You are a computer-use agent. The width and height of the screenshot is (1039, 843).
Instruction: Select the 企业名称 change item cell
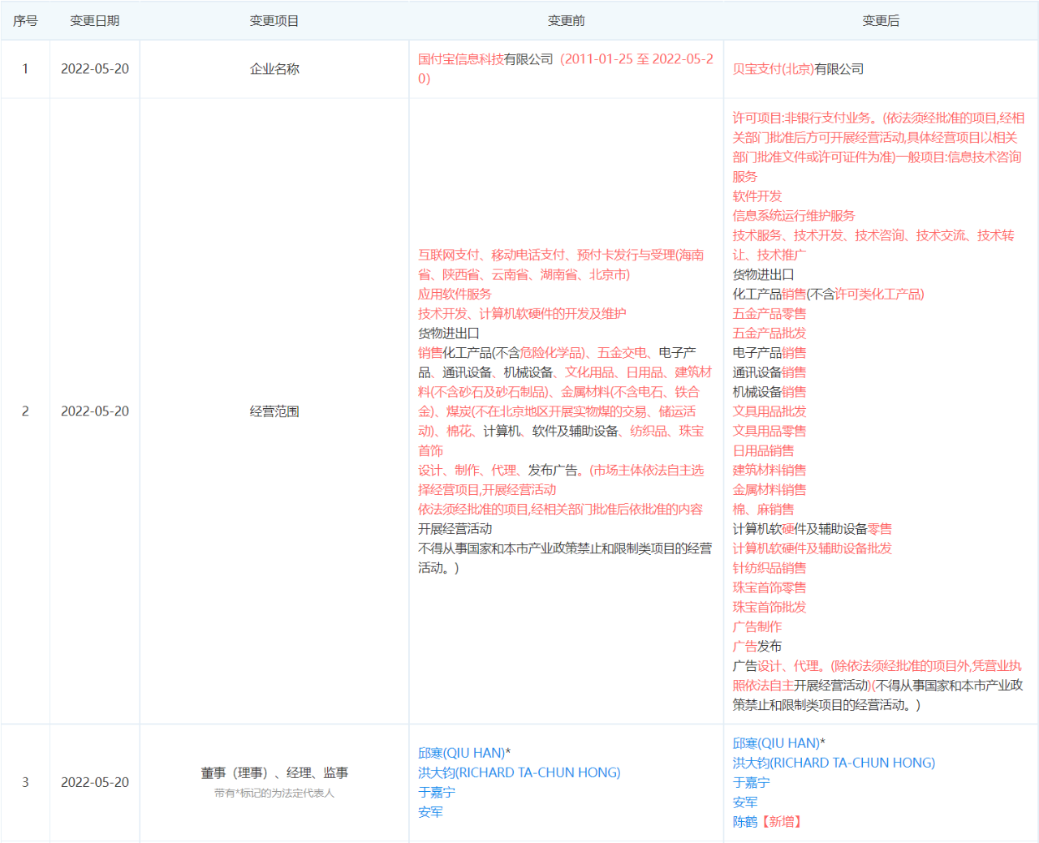pos(274,69)
